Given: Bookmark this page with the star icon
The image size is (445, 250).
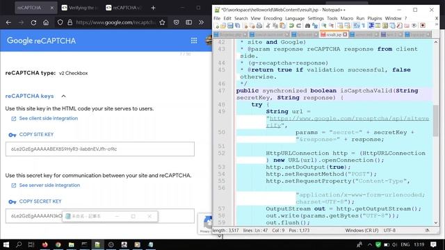Looking at the screenshot, I should [162, 22].
